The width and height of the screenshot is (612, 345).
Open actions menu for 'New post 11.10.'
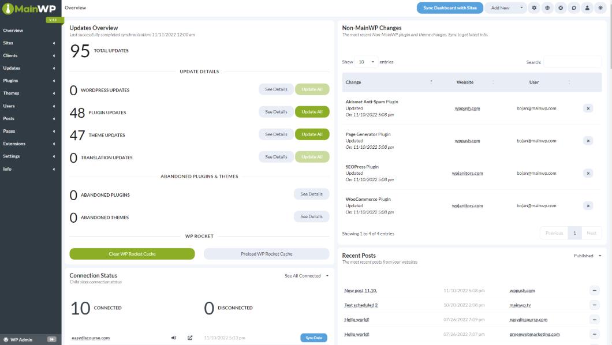(594, 291)
